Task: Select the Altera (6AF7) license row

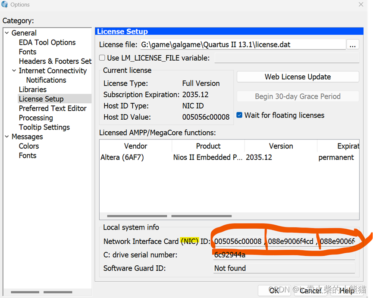Action: (122, 158)
